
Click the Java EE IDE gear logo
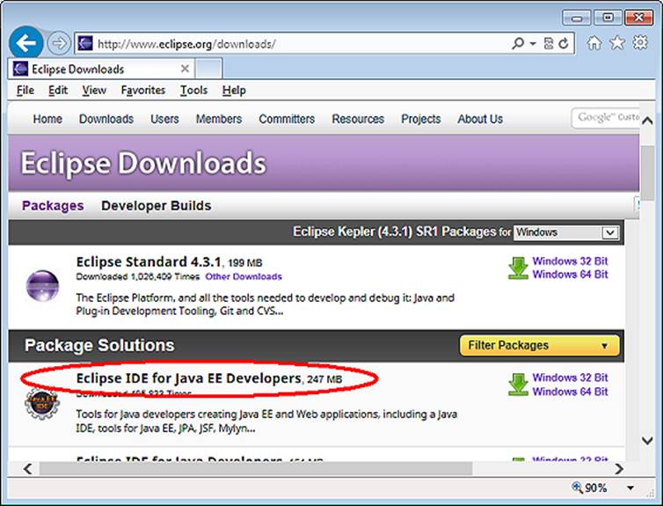pos(41,404)
